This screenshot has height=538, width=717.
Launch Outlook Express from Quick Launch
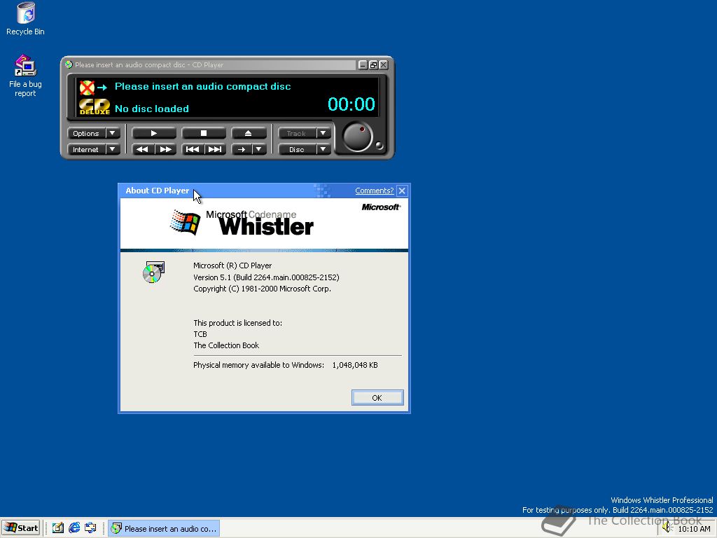90,528
